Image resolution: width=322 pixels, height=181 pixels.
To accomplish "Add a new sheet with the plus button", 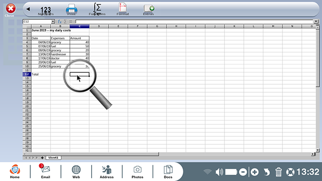I will pos(42,158).
